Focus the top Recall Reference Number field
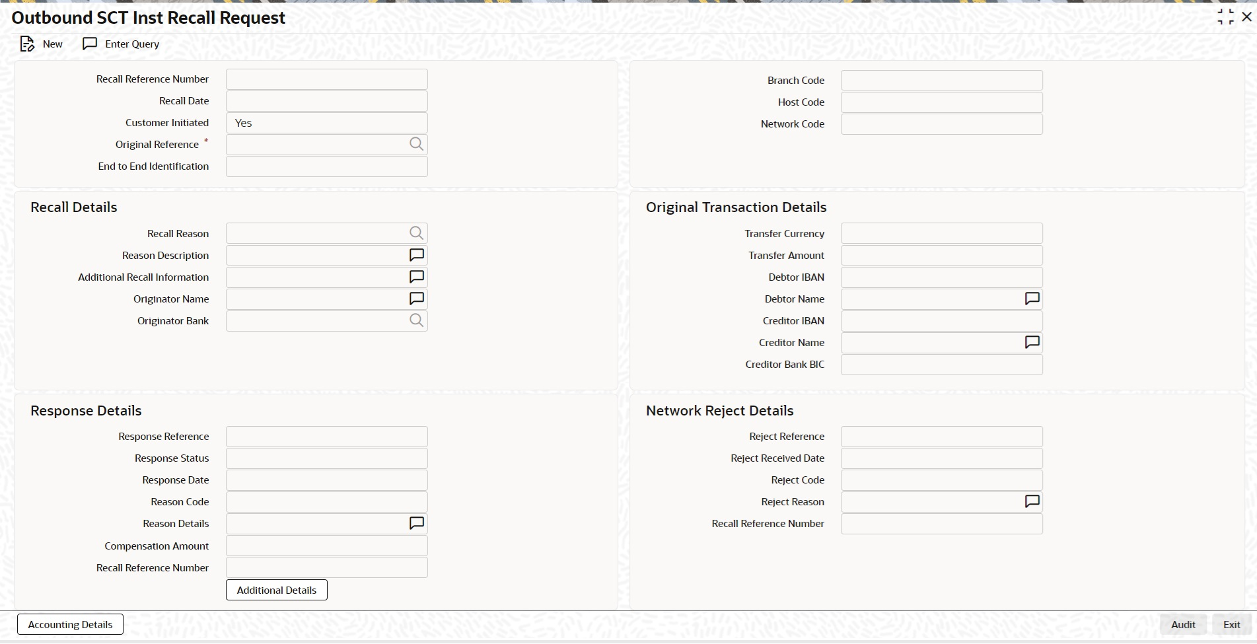This screenshot has width=1257, height=644. coord(327,79)
